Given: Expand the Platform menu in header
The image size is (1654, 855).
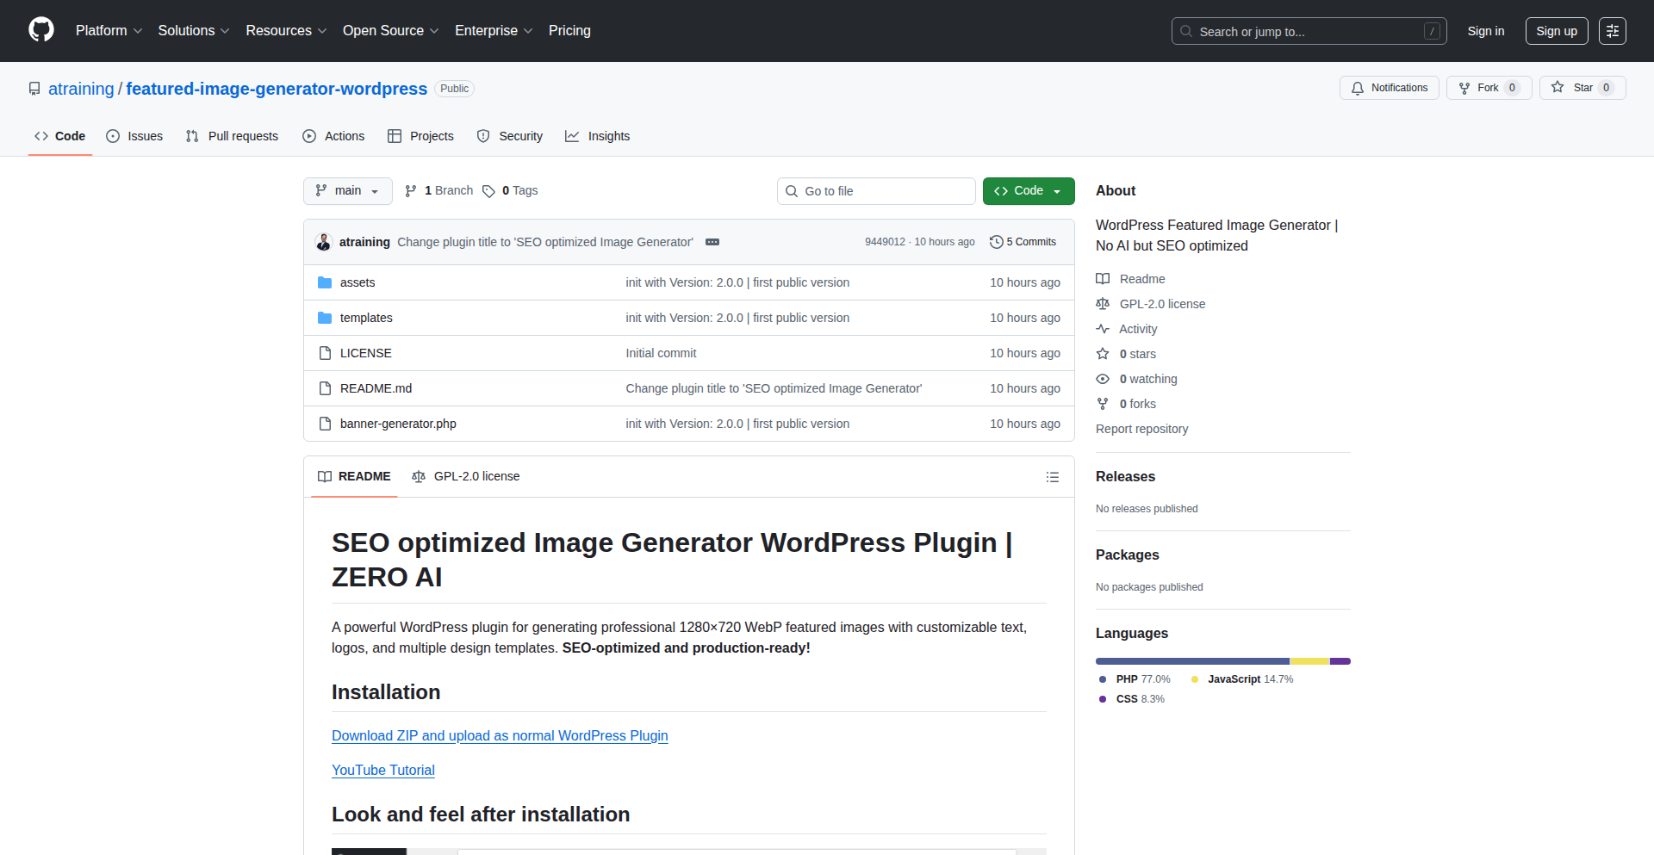Looking at the screenshot, I should coord(109,31).
